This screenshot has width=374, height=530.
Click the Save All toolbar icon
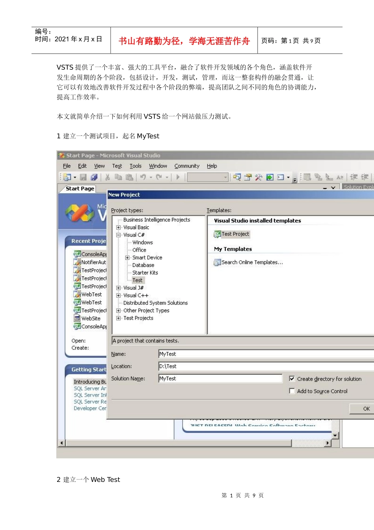[x=94, y=177]
